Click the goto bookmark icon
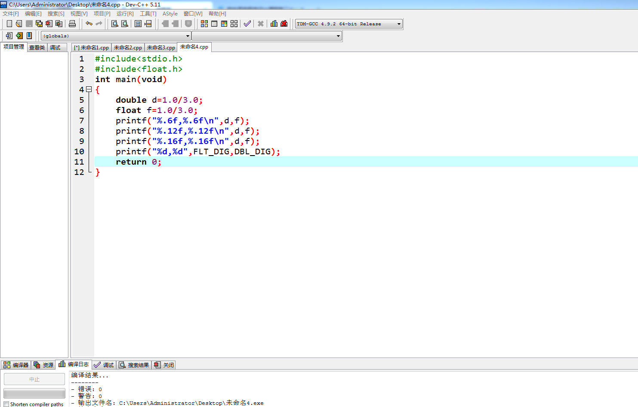 coord(29,36)
